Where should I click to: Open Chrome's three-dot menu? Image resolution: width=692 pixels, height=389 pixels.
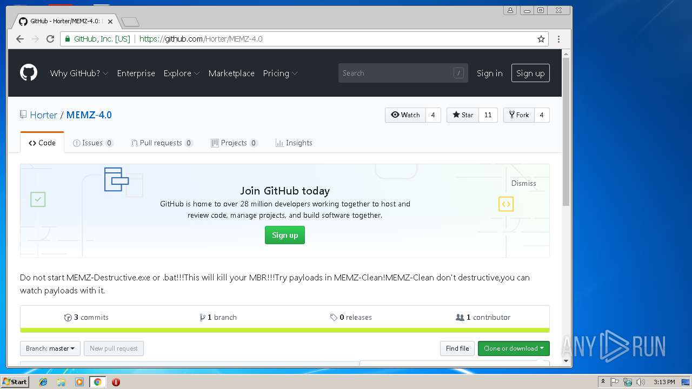coord(558,39)
